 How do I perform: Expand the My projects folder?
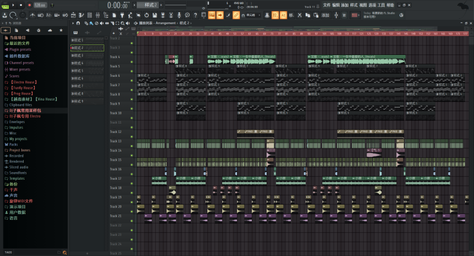(16, 139)
